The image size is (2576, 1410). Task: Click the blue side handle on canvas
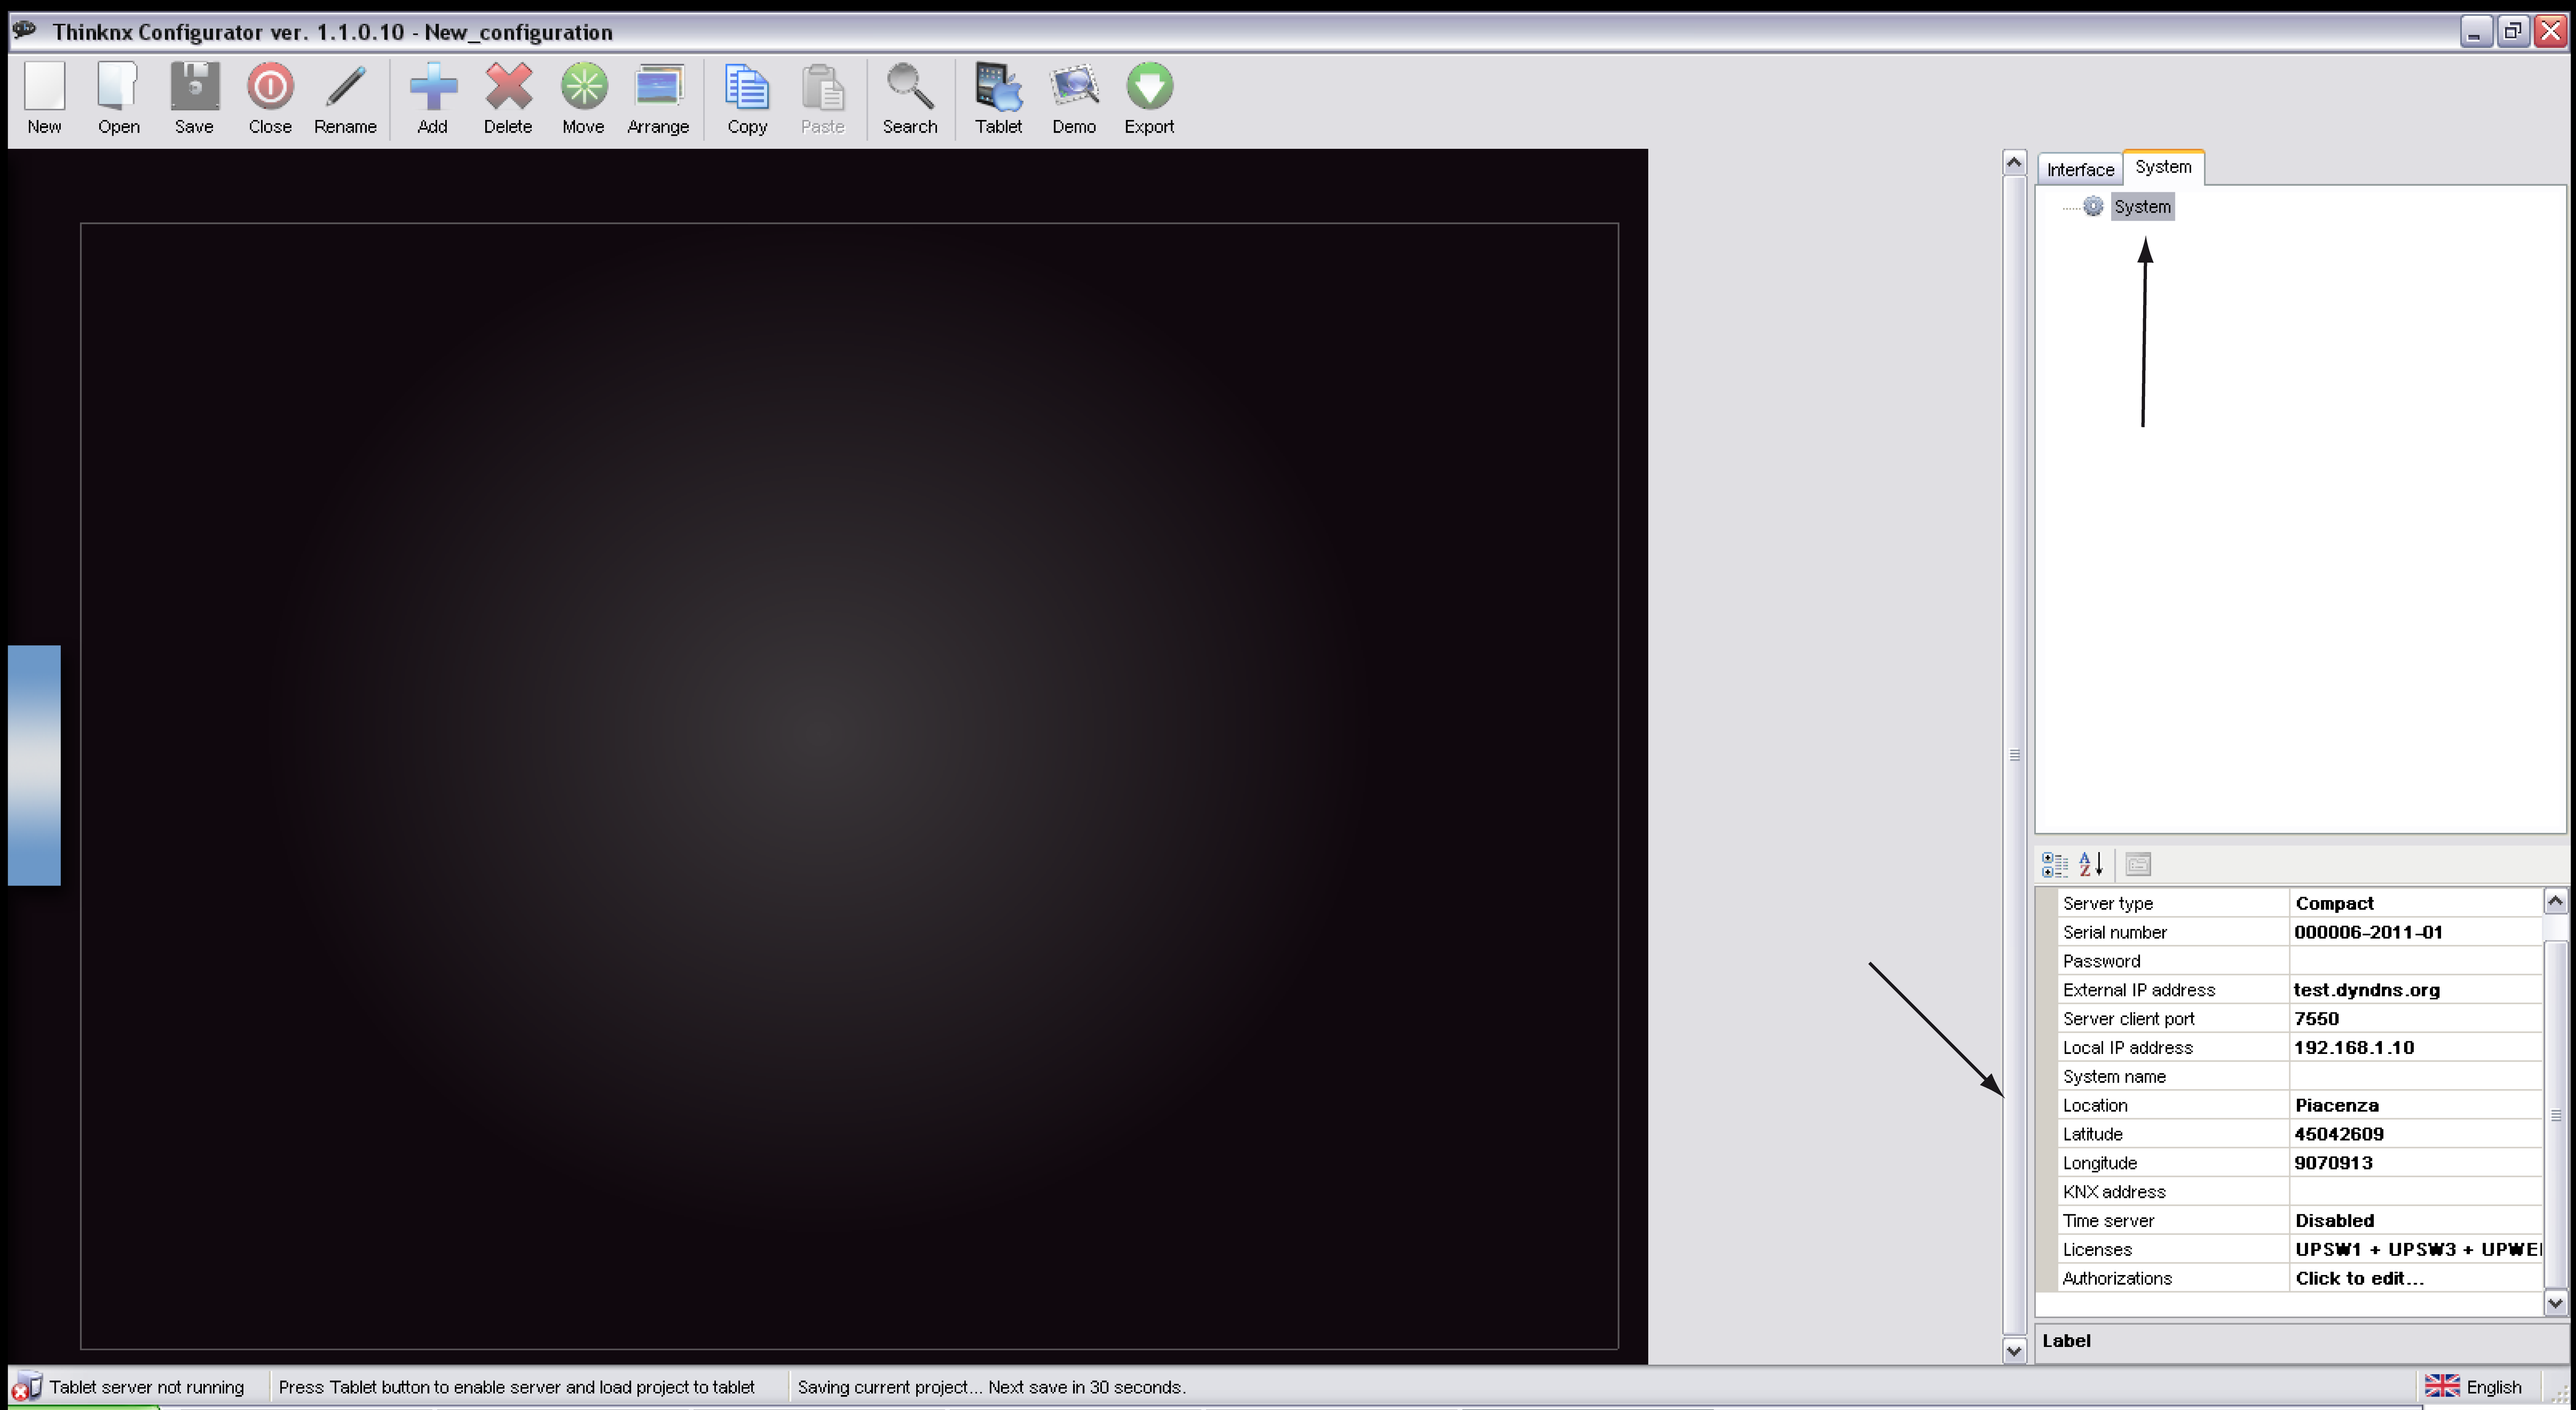coord(34,765)
